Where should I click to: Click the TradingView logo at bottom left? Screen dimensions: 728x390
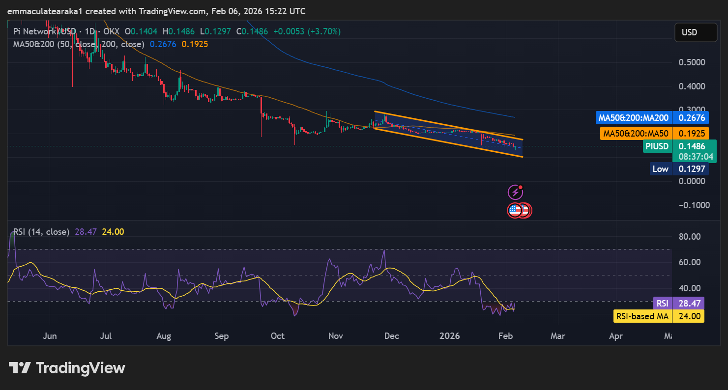pos(67,368)
